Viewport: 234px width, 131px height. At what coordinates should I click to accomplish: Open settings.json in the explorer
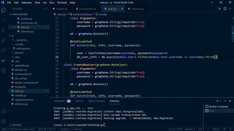click(23, 48)
